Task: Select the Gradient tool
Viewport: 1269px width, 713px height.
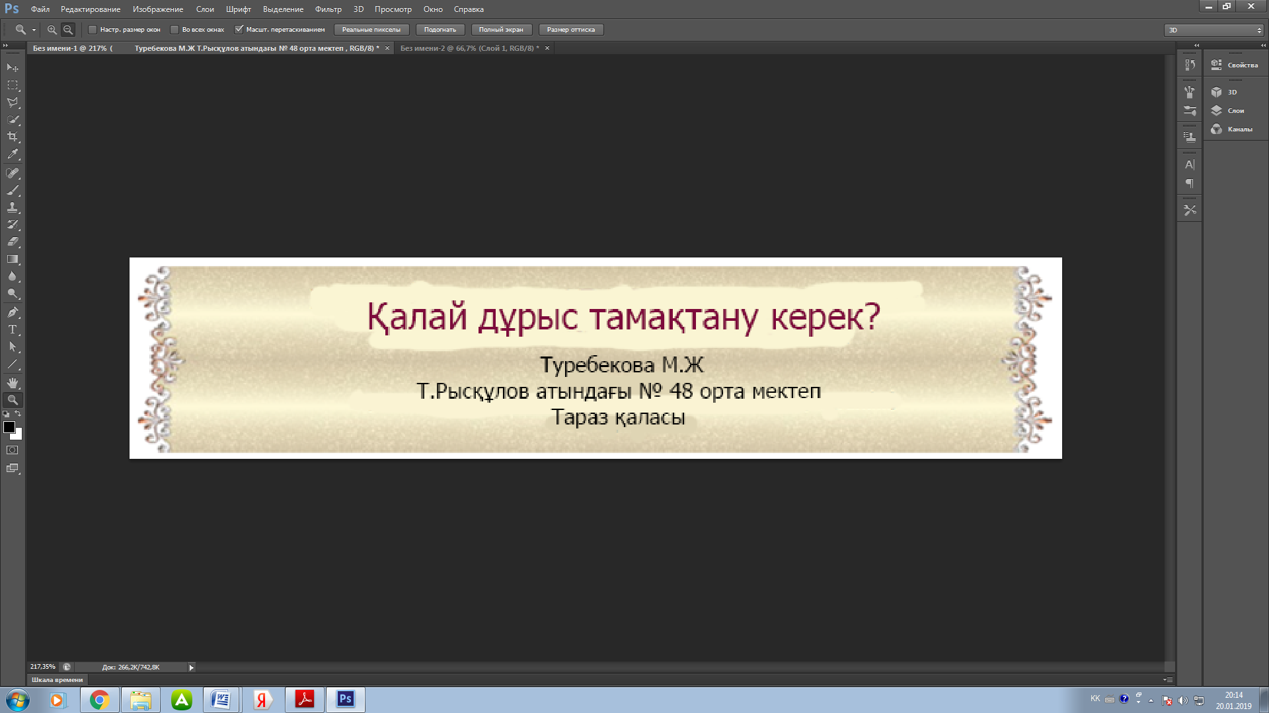Action: tap(13, 259)
